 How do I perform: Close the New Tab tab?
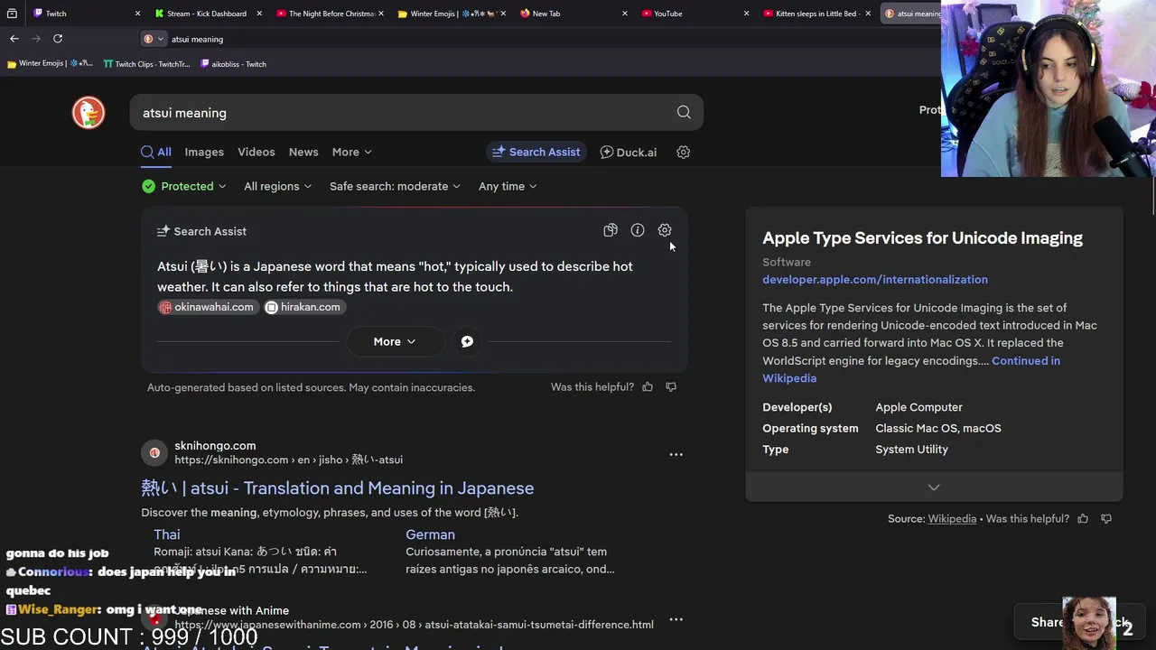pyautogui.click(x=625, y=14)
